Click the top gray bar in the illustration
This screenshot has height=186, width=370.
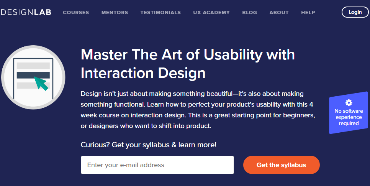click(33, 66)
